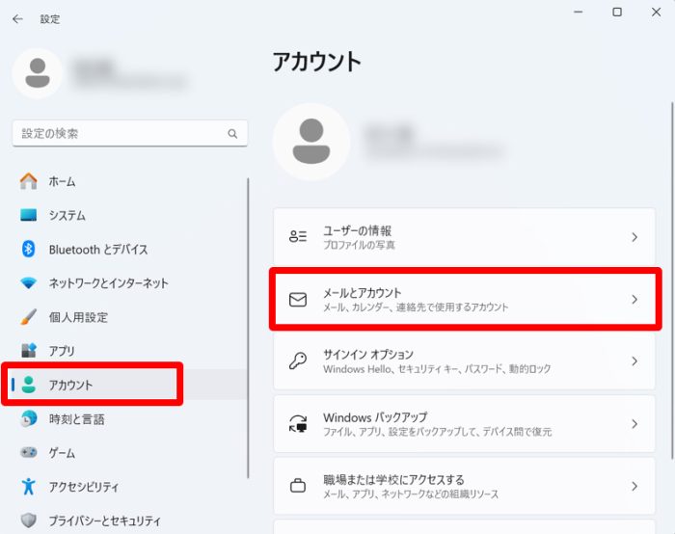Click the Wi-Fi network icon
Viewport: 675px width, 534px height.
tap(29, 283)
